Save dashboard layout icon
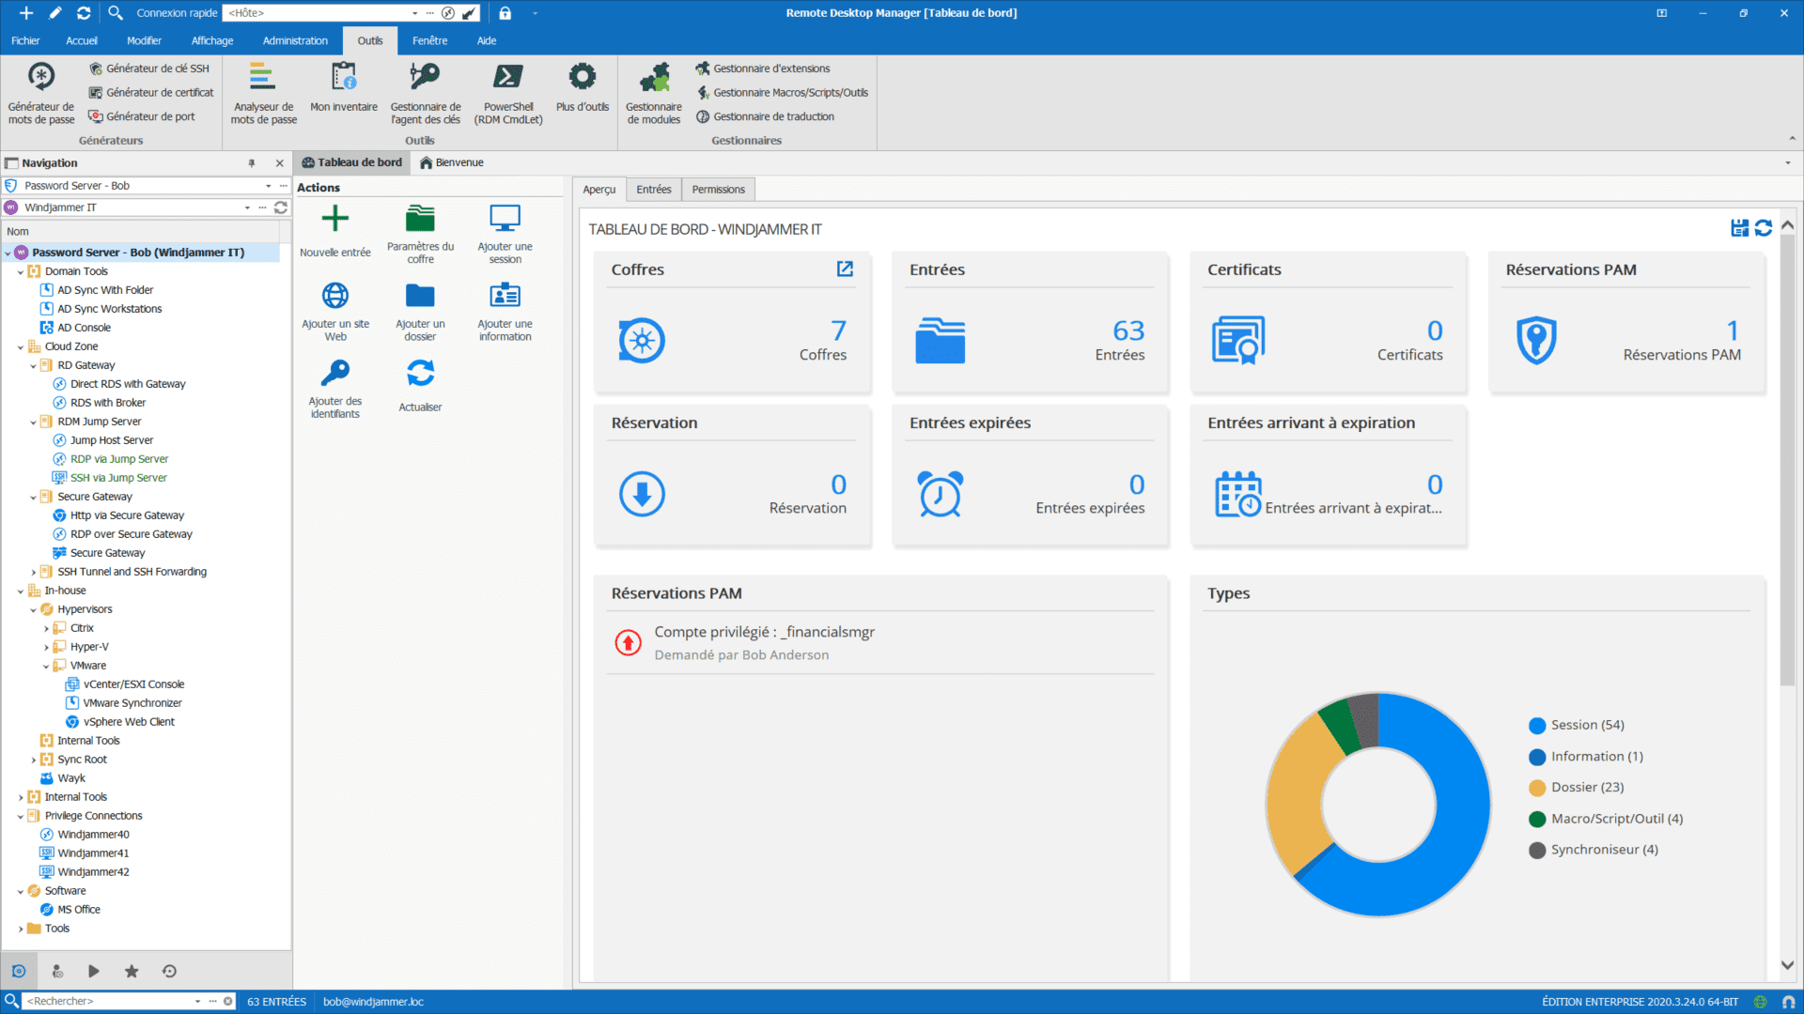This screenshot has width=1804, height=1014. pyautogui.click(x=1740, y=228)
